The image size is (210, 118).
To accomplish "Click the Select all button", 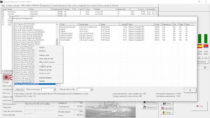I will pos(19,89).
